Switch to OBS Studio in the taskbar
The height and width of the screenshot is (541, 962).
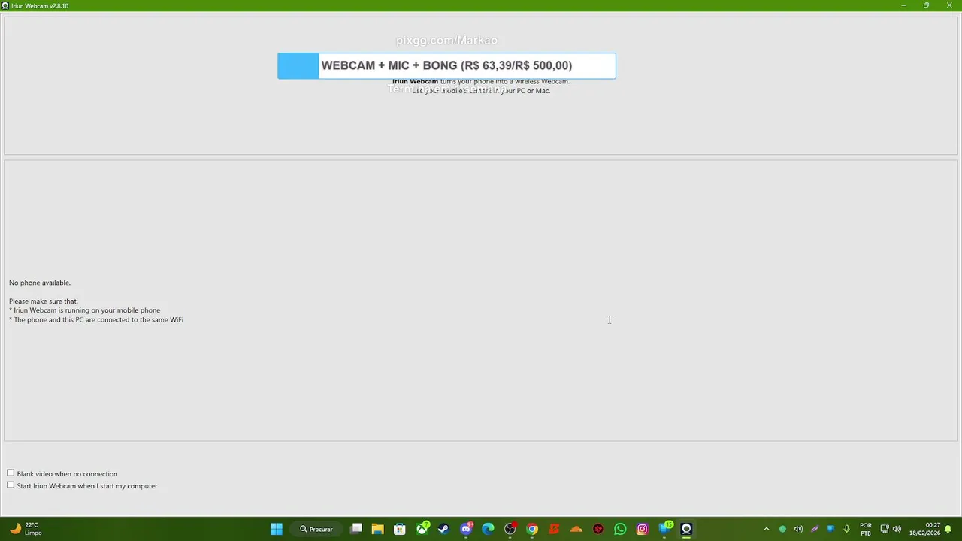click(x=510, y=529)
